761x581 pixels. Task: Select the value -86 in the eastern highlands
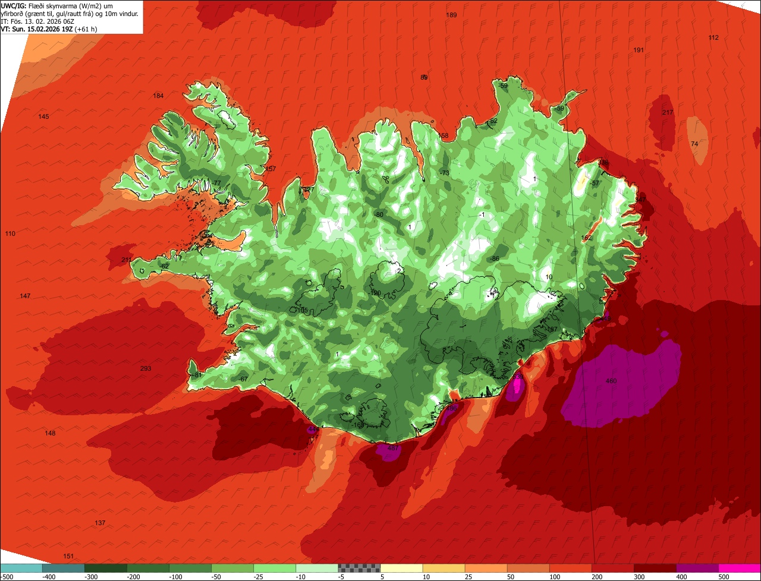[495, 258]
